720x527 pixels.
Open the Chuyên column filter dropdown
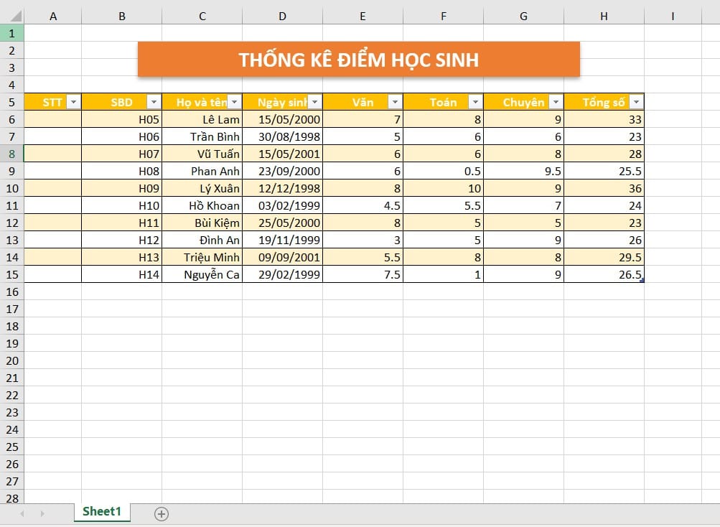[556, 102]
